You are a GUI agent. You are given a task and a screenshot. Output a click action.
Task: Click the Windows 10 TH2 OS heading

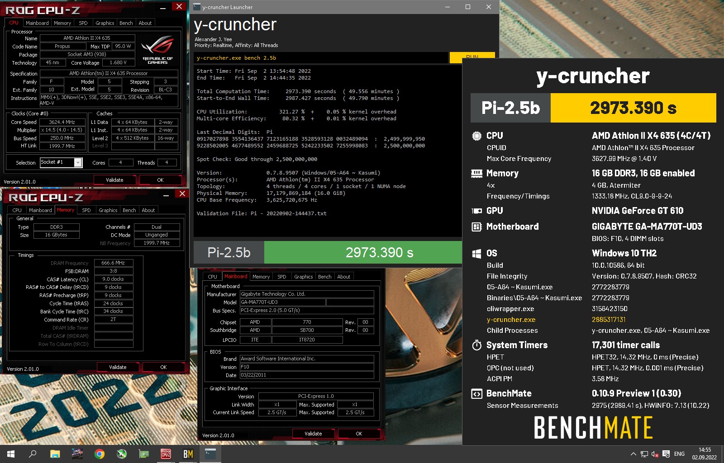tap(624, 253)
